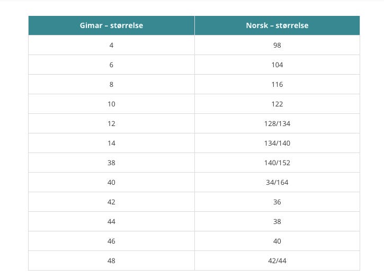
Task: Select the Gimar size 14 cell
Action: click(x=111, y=143)
